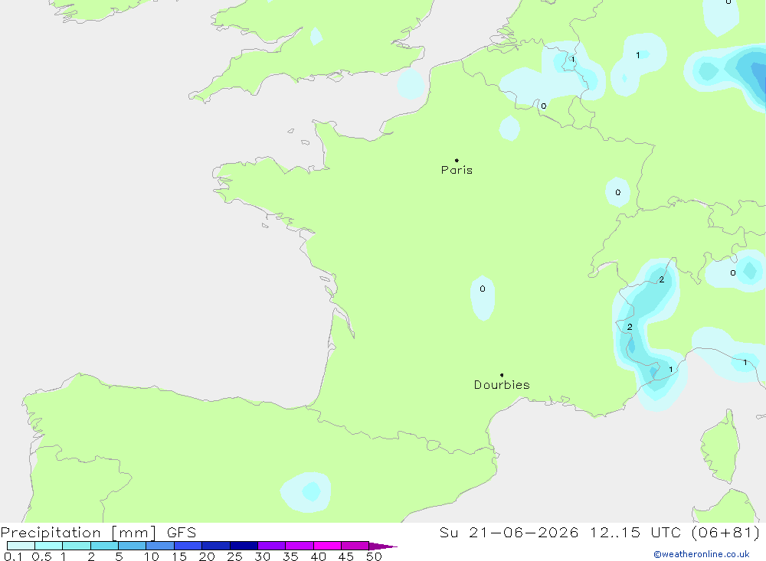Click the 25 legend scale value
The width and height of the screenshot is (766, 561).
(x=235, y=556)
